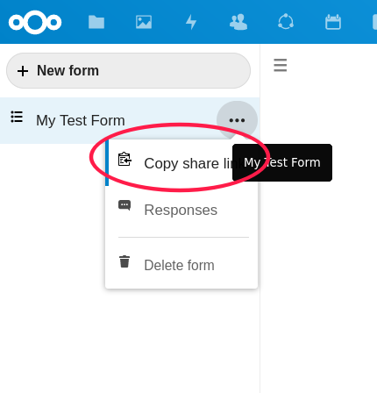This screenshot has width=377, height=393.
Task: Open My Test Form three-dots actions menu
Action: point(237,120)
